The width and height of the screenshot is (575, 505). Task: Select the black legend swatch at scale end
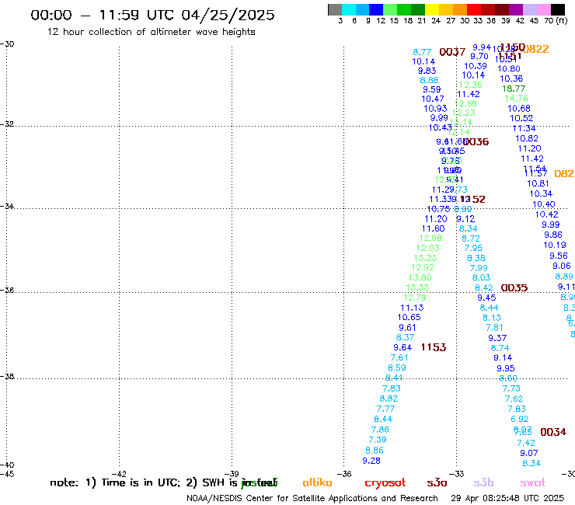557,9
